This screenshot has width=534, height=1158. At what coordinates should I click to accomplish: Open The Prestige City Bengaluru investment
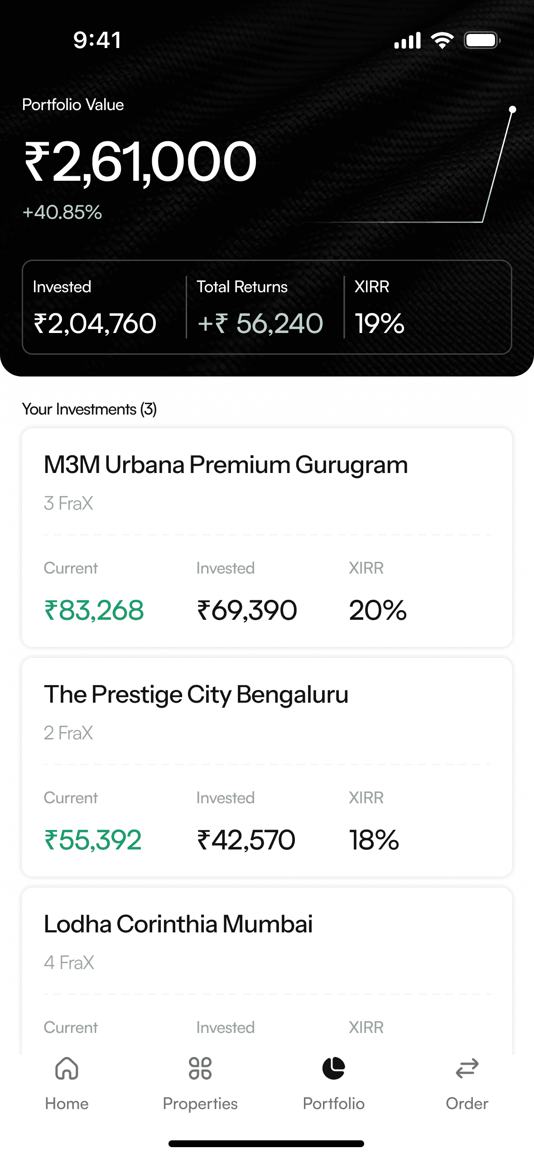tap(267, 767)
